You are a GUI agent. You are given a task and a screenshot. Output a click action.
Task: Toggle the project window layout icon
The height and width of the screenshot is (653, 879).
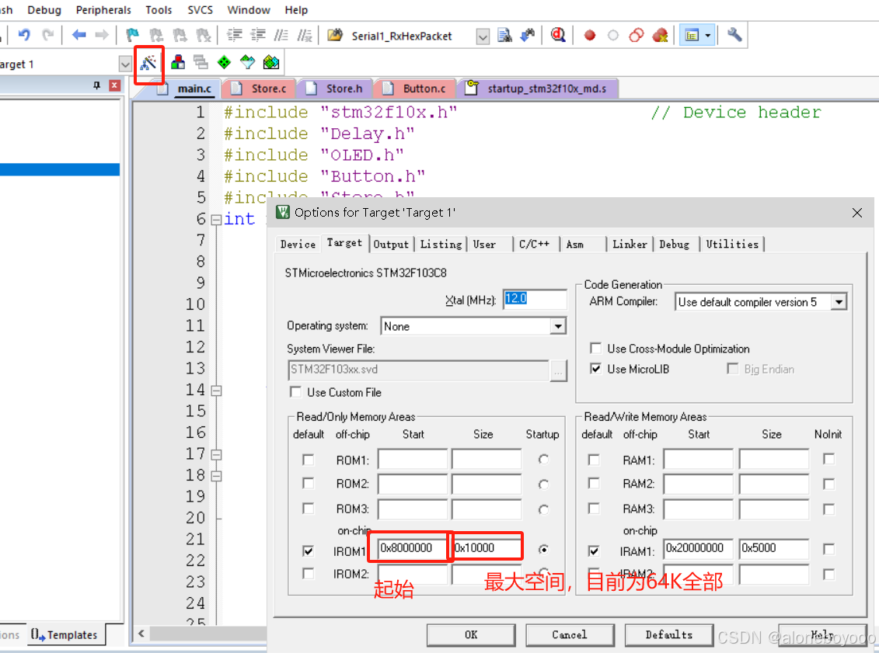692,35
